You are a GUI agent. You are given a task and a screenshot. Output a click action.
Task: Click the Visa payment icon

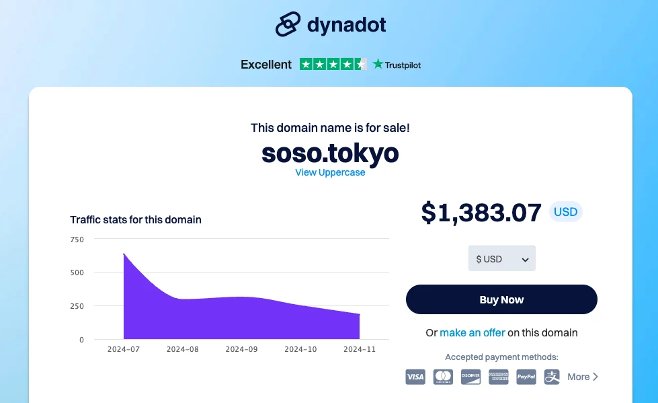pyautogui.click(x=415, y=377)
